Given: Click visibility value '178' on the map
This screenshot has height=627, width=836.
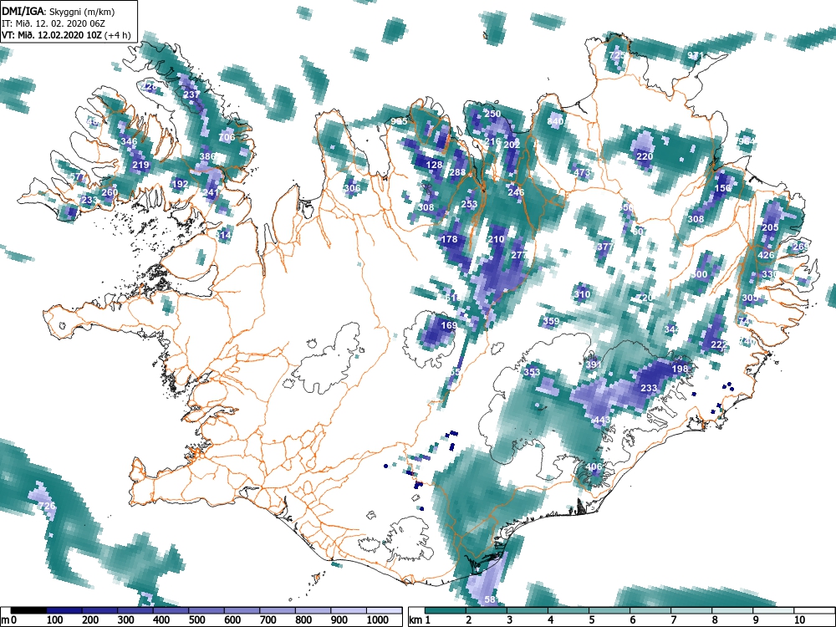Looking at the screenshot, I should [x=450, y=239].
